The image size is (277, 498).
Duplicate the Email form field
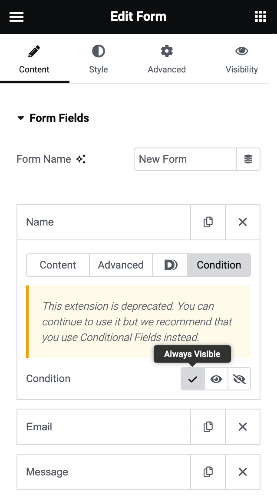tap(208, 427)
